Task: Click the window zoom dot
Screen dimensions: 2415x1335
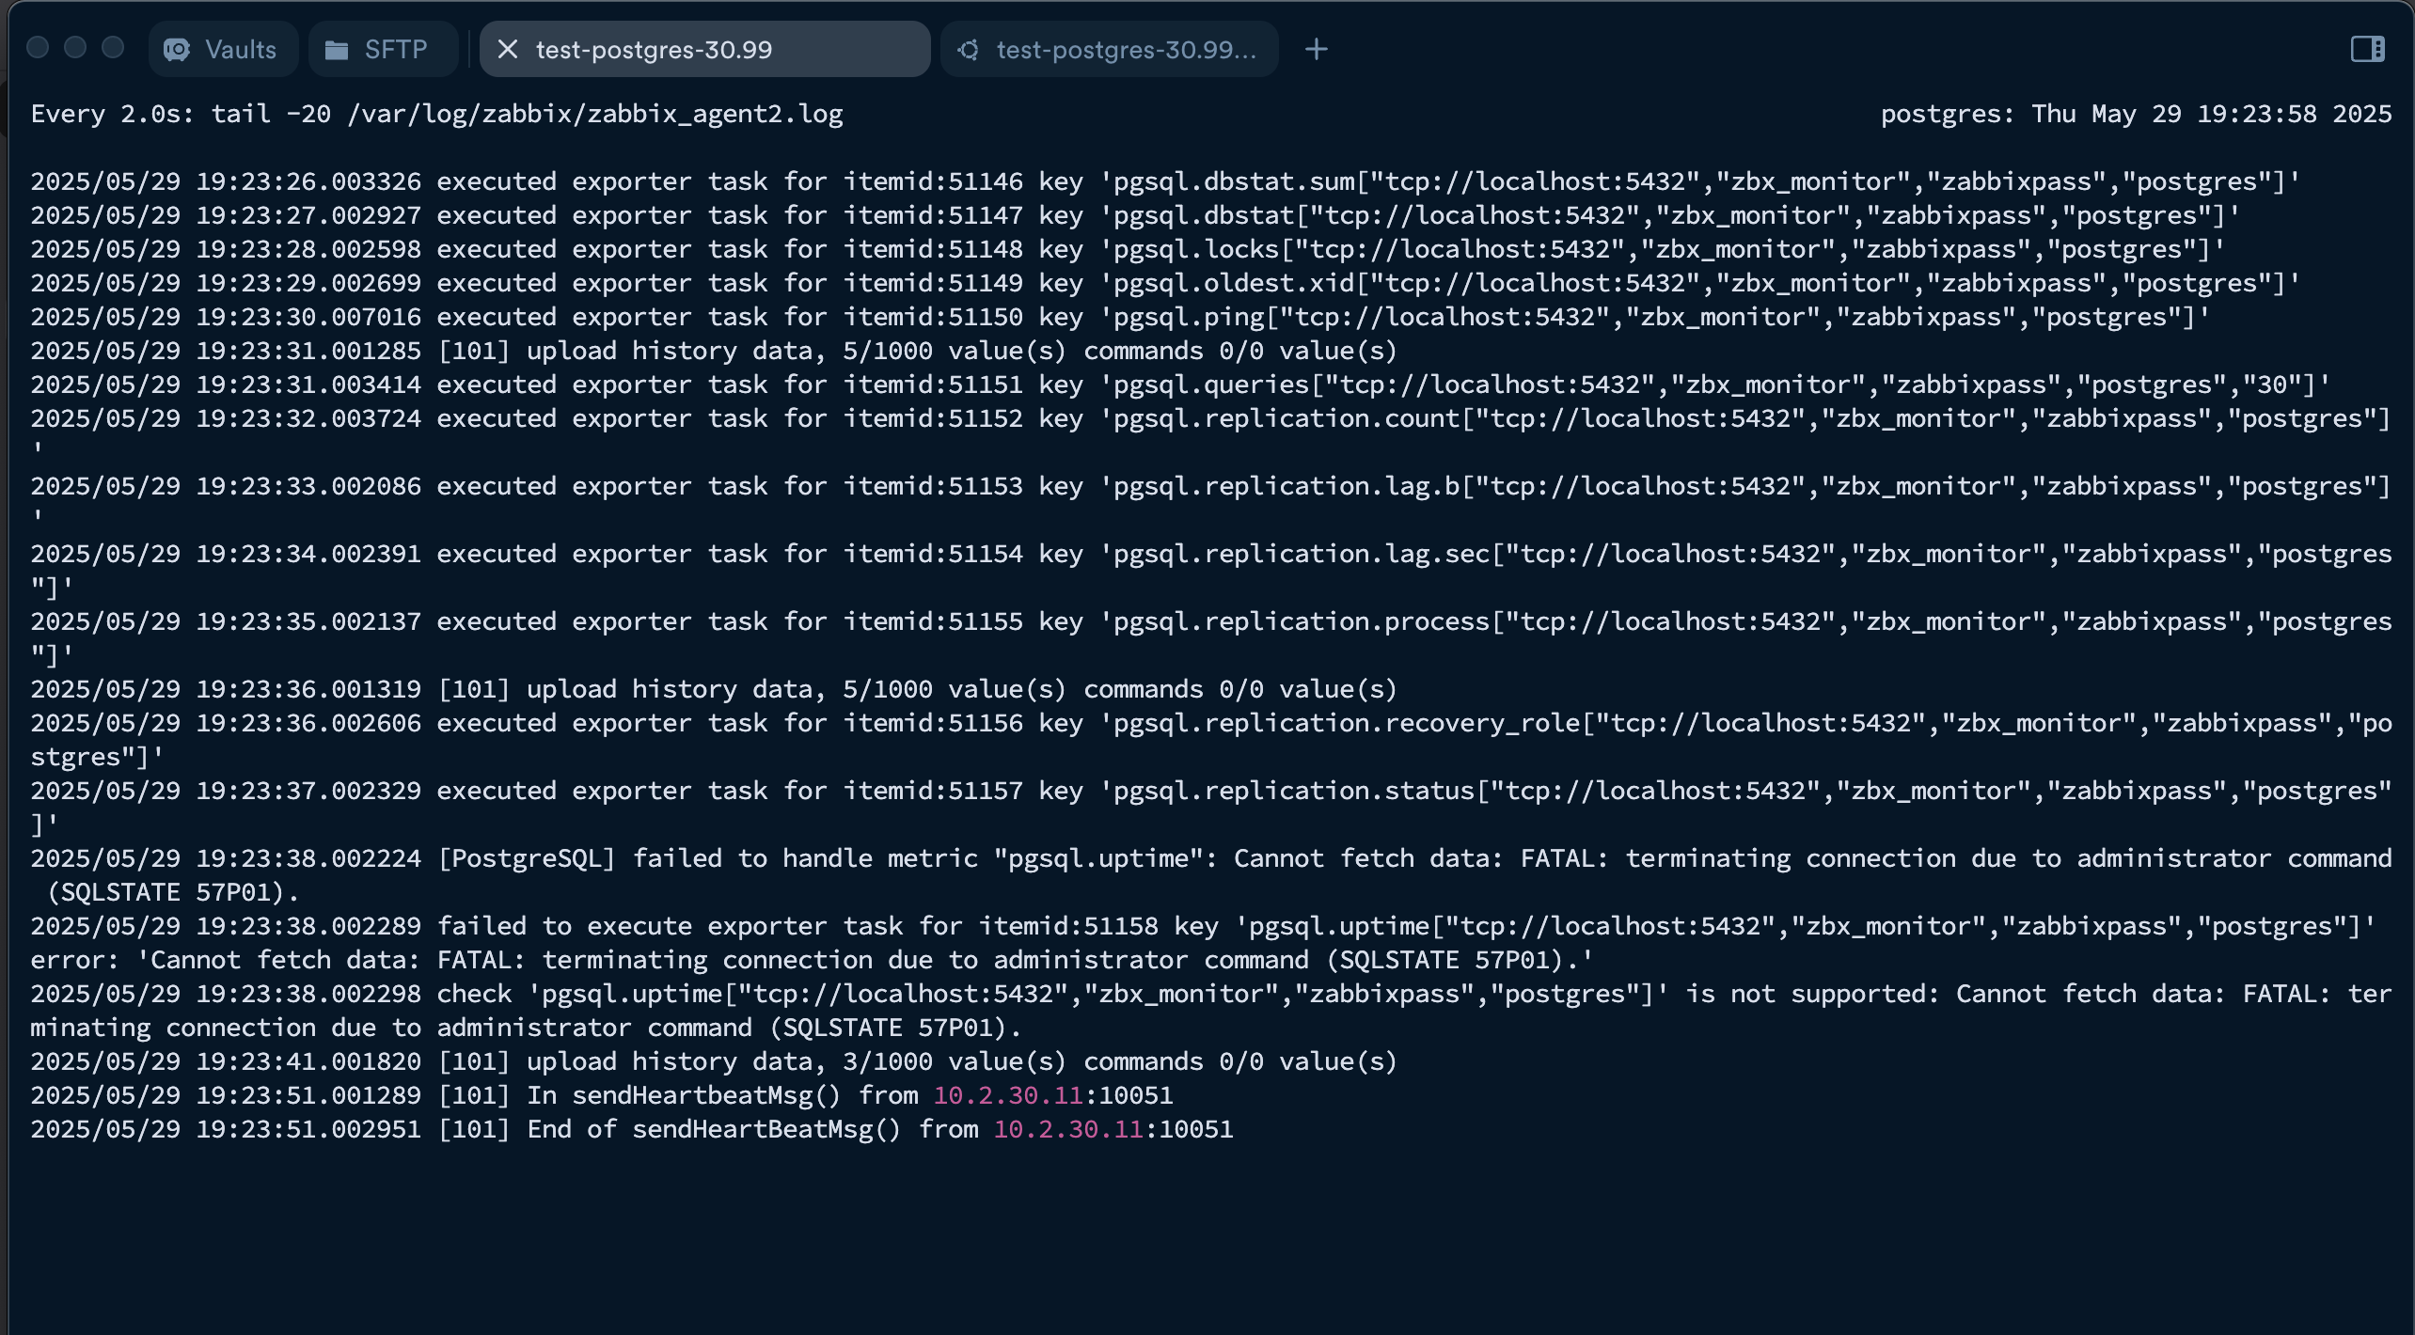Action: (113, 47)
